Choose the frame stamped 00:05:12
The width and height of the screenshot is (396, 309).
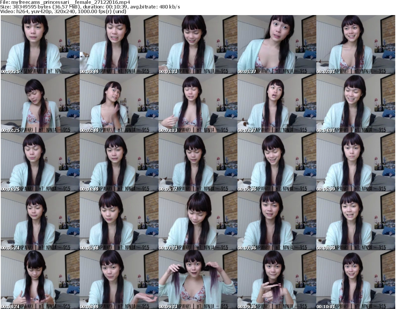click(198, 162)
